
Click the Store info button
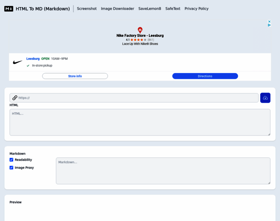click(75, 76)
